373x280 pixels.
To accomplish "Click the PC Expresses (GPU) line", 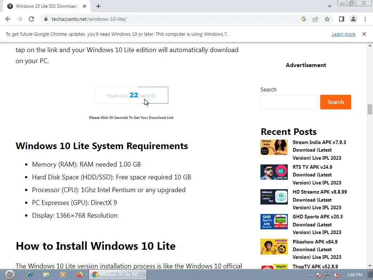I will coord(74,203).
